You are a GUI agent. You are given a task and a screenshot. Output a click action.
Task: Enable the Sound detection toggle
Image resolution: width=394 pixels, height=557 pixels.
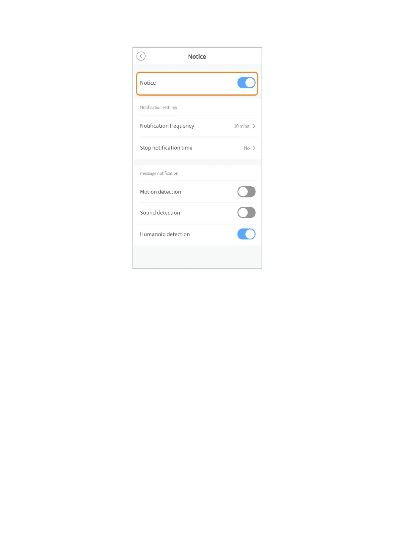tap(246, 213)
